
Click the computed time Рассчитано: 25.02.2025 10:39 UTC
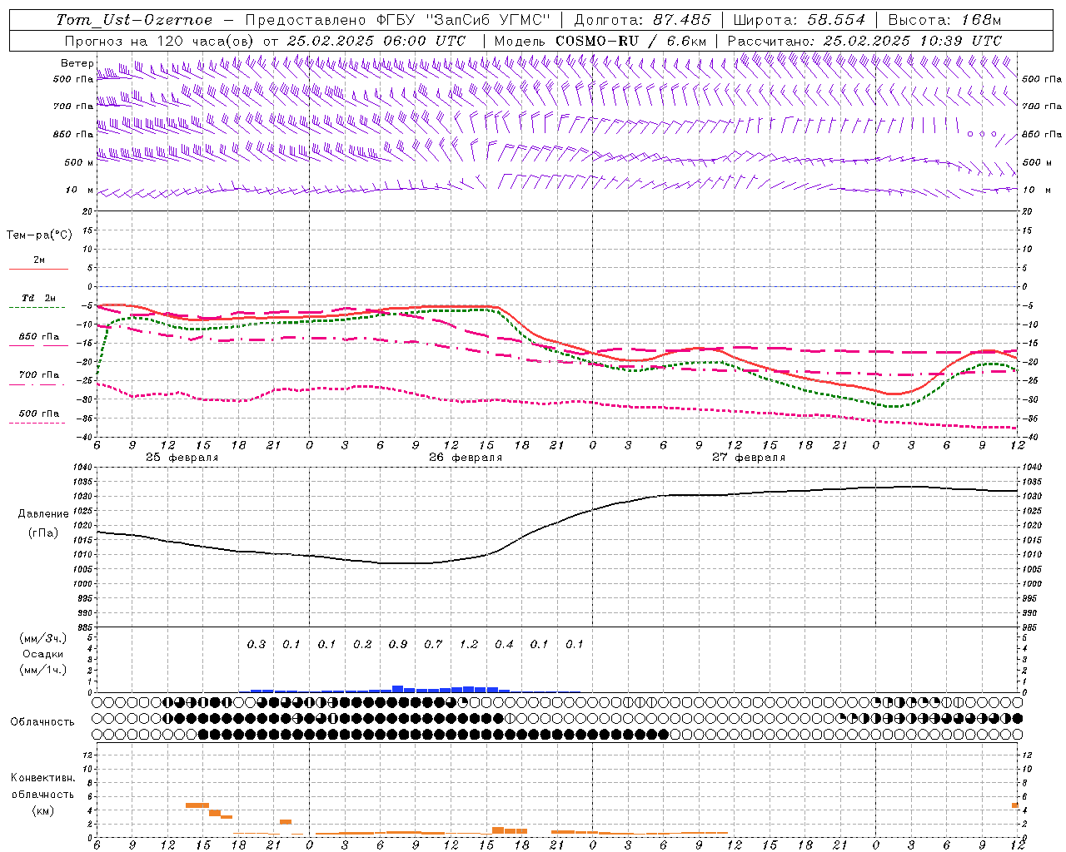click(x=864, y=41)
